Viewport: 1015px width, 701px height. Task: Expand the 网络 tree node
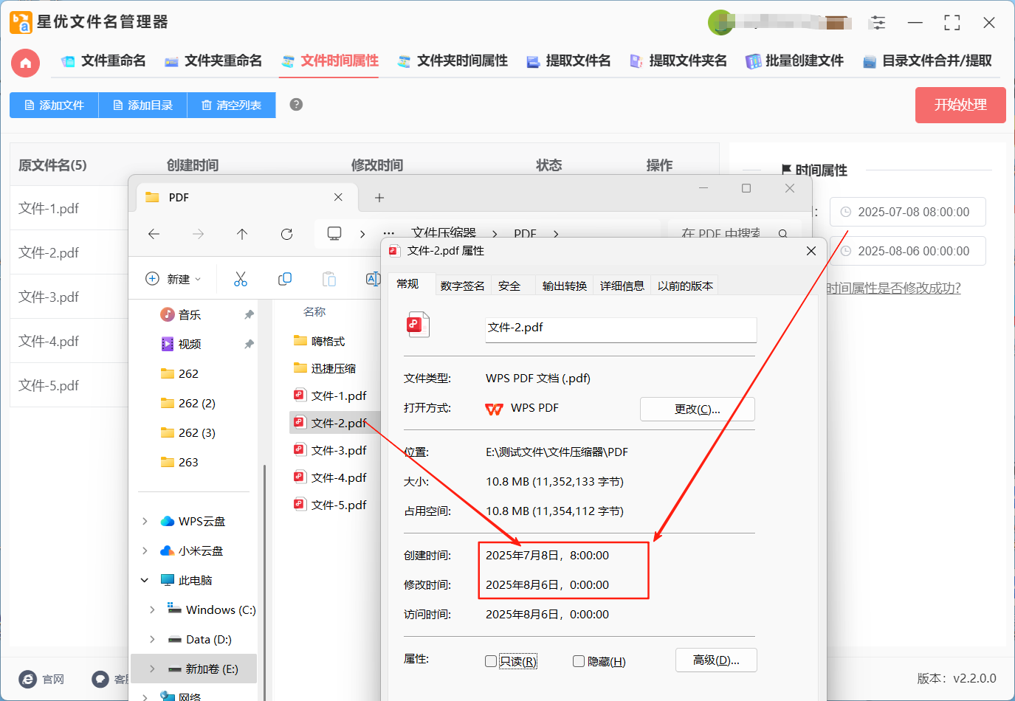point(145,696)
